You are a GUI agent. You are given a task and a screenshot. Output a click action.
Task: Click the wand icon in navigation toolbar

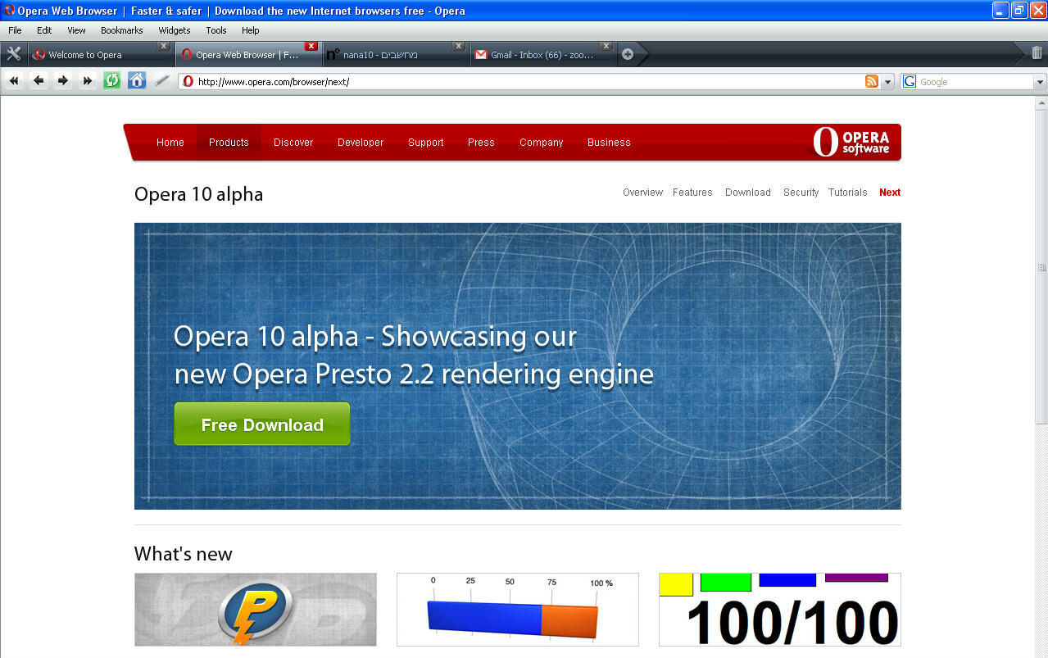[x=162, y=80]
